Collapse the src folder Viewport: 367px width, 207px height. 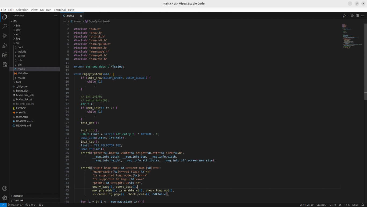[x=35, y=43]
